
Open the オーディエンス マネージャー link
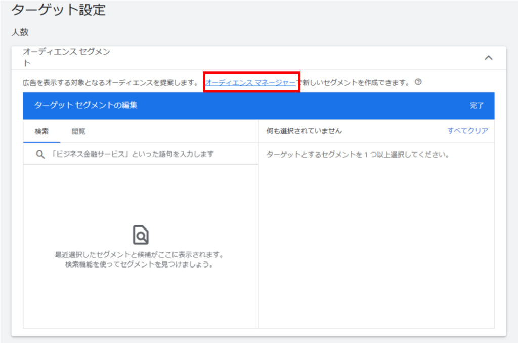pos(250,82)
